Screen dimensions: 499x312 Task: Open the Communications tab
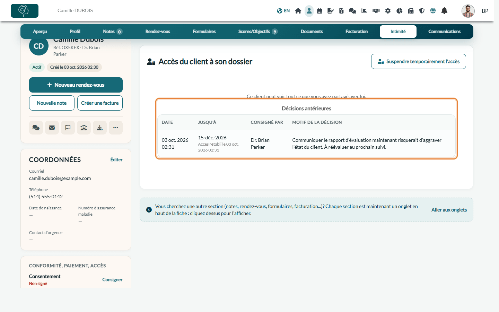click(x=445, y=32)
